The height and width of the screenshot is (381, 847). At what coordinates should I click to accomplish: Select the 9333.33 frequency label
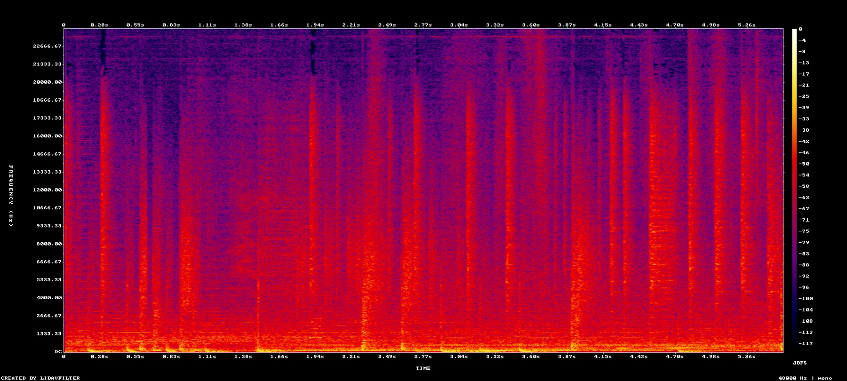(49, 226)
